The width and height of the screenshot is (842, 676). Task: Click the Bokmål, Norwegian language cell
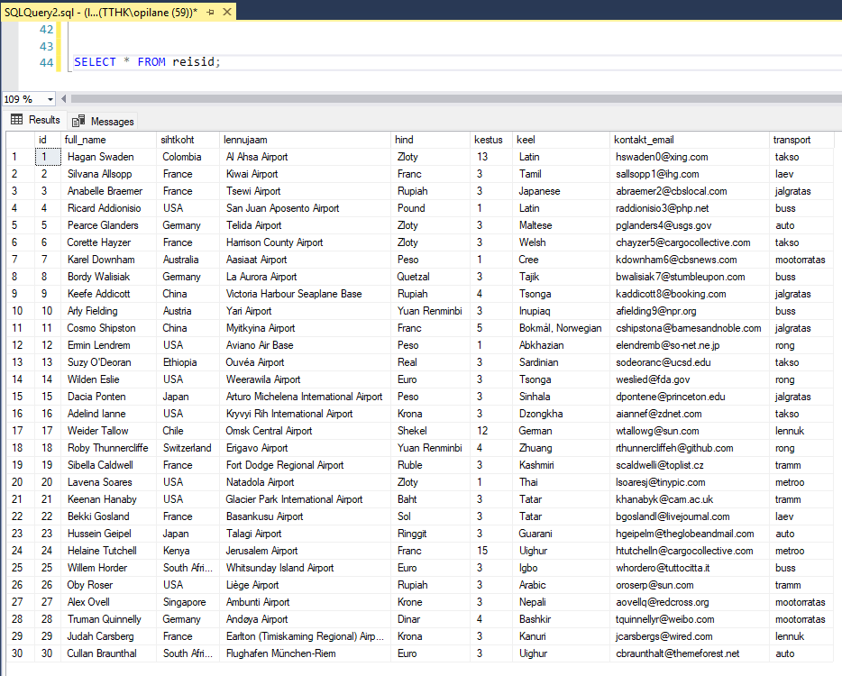point(560,328)
